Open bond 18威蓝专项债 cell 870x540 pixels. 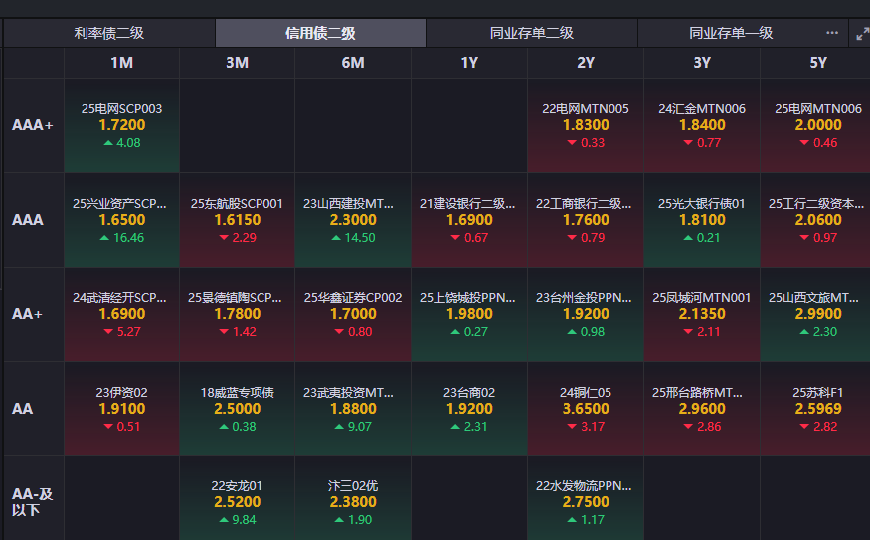[237, 409]
